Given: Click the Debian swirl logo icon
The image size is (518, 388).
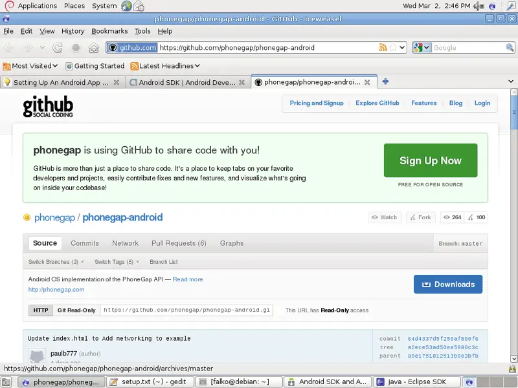Looking at the screenshot, I should (x=9, y=6).
